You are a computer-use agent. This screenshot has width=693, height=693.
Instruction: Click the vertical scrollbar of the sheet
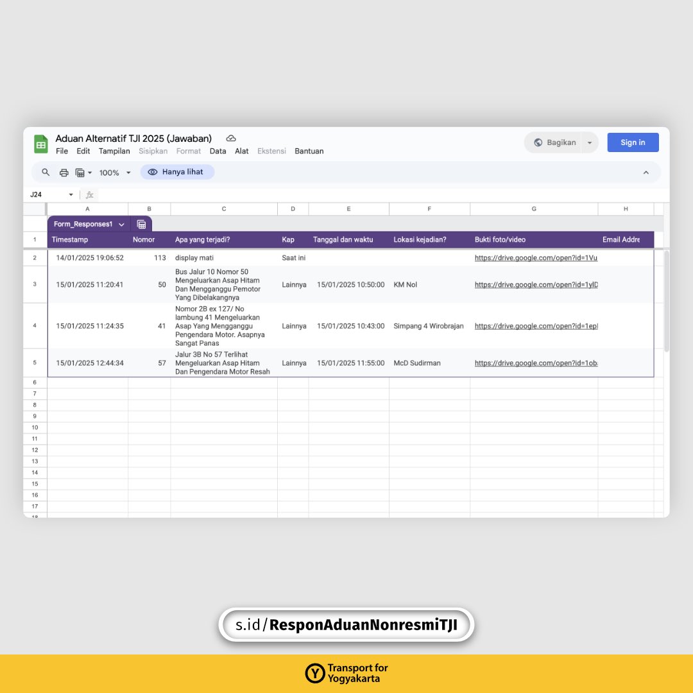[667, 300]
